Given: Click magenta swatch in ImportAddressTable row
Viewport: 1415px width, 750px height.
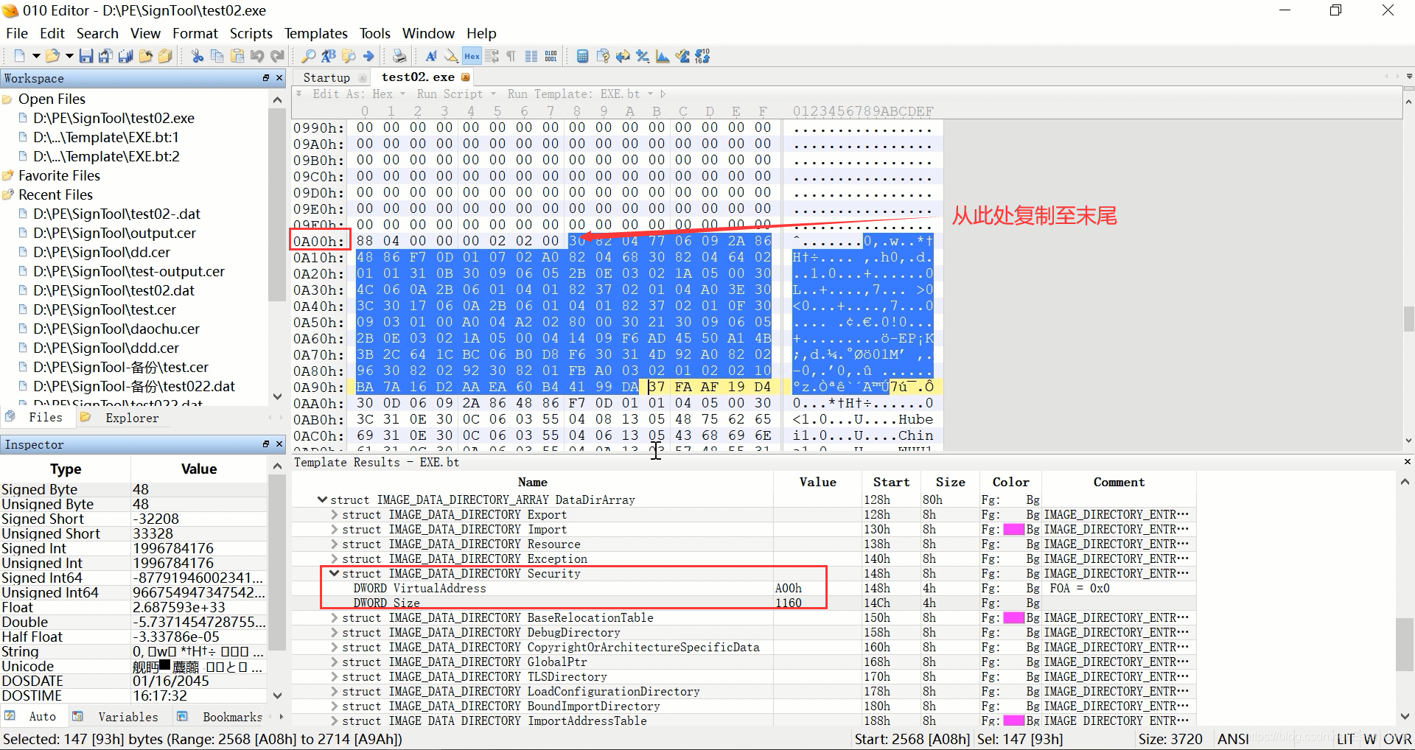Looking at the screenshot, I should 1014,721.
